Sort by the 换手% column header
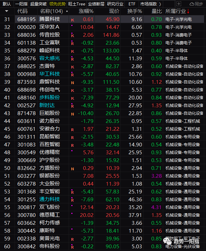Screen dimensions: 206x251 point(135,11)
